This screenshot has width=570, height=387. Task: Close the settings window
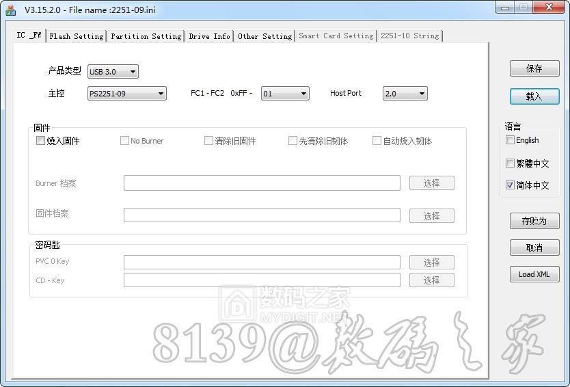[549, 8]
